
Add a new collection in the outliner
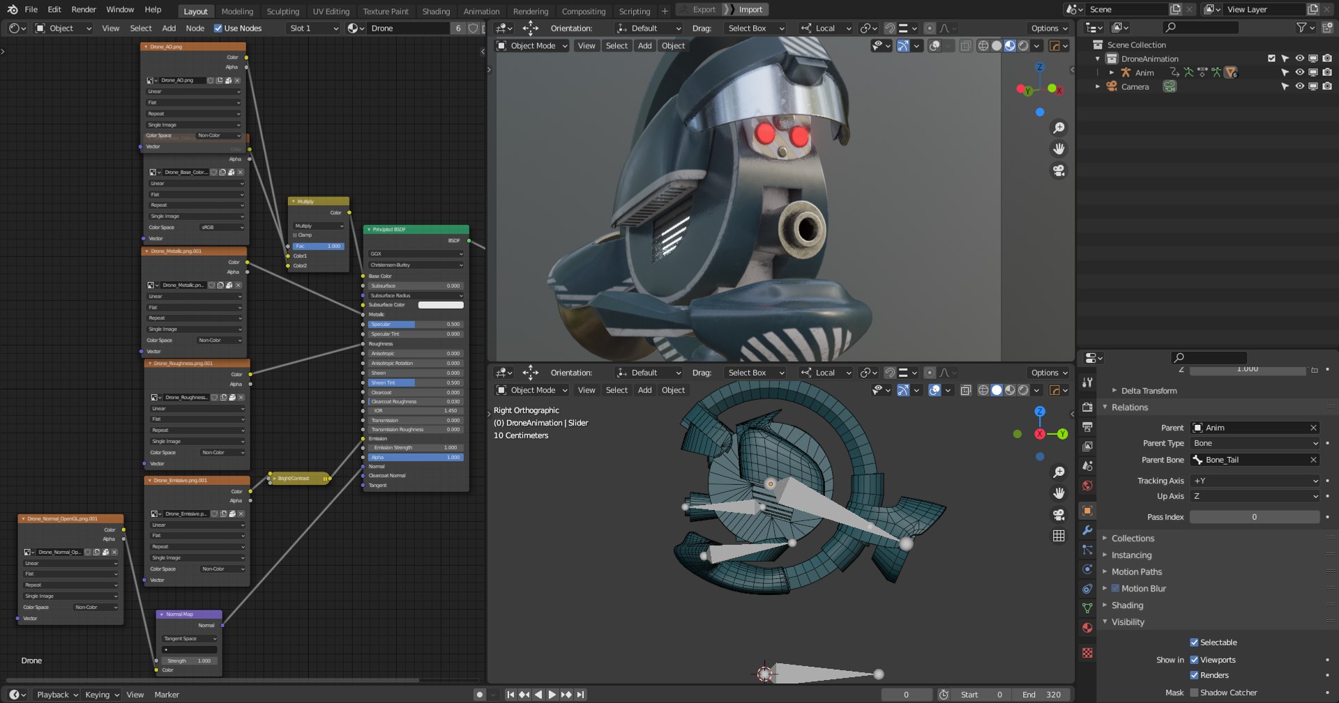tap(1327, 28)
